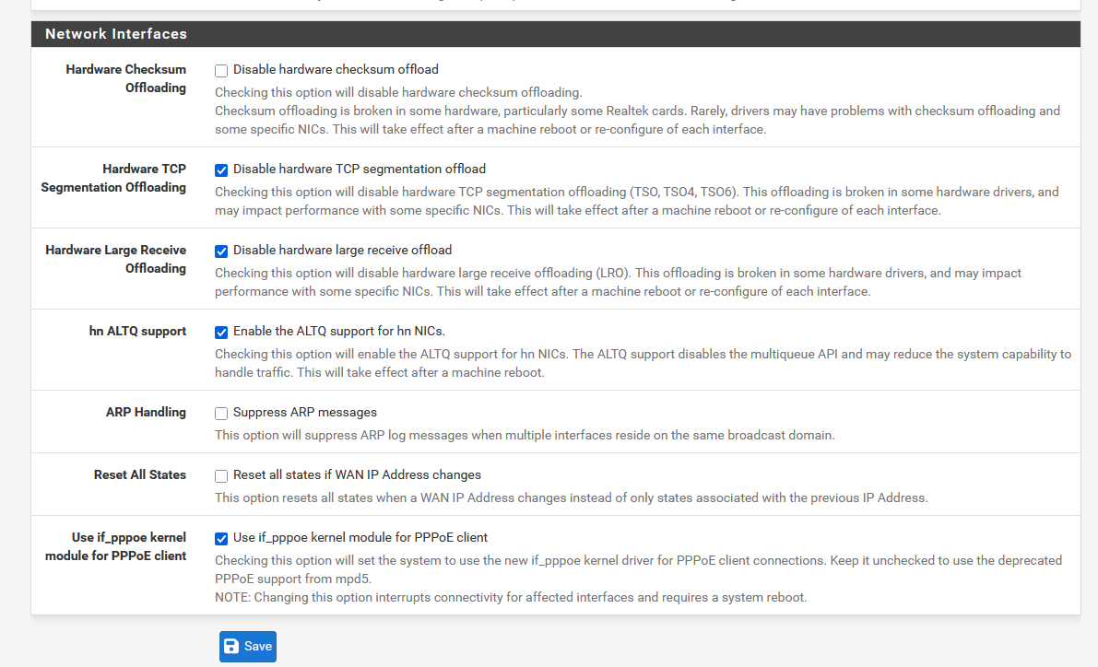Click "Use if_pppoe kernel module for PPPoE client" option text

click(x=360, y=537)
